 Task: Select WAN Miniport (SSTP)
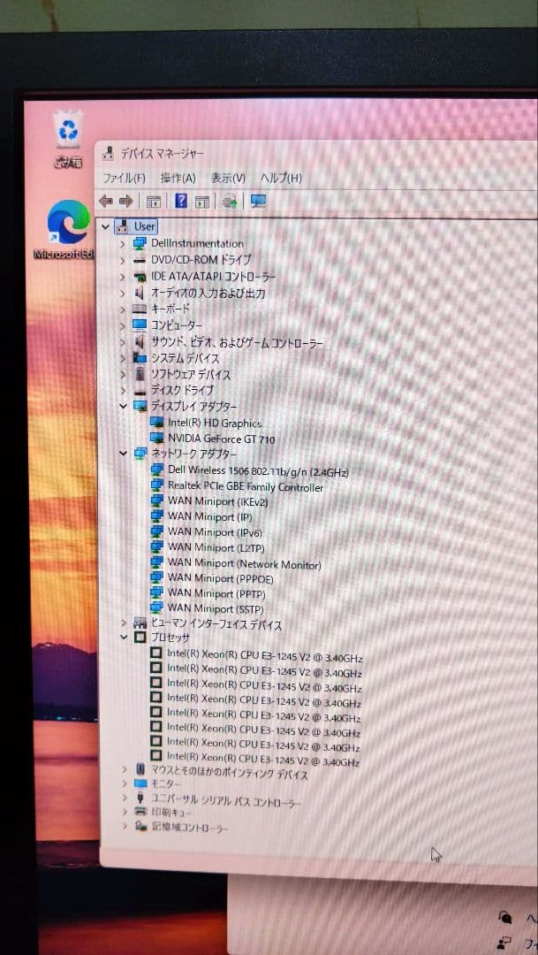pos(216,608)
